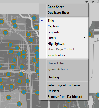Click the Route 110 shield on the map

click(23, 71)
